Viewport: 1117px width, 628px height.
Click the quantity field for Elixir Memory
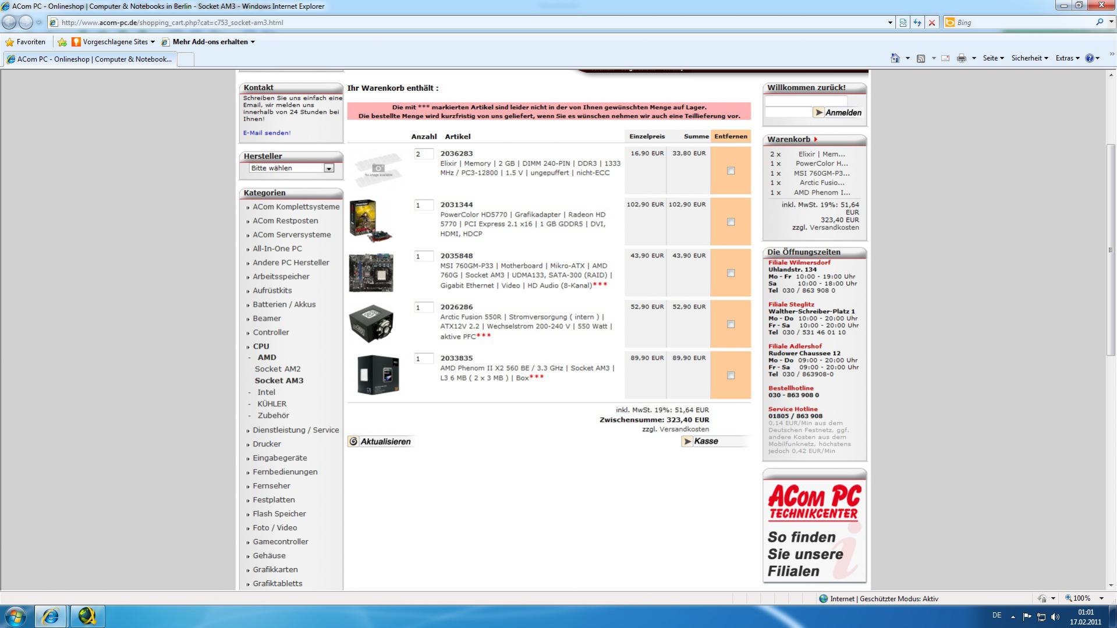coord(423,154)
